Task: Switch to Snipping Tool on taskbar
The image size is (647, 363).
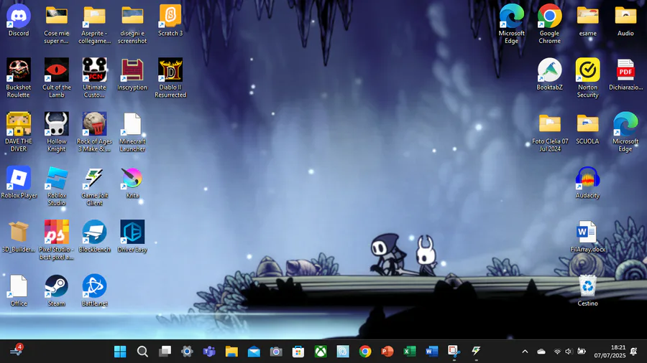Action: [454, 352]
